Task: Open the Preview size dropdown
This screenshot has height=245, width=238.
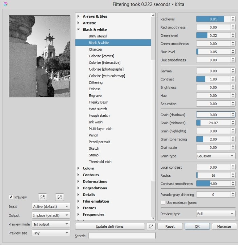Action: 51,233
